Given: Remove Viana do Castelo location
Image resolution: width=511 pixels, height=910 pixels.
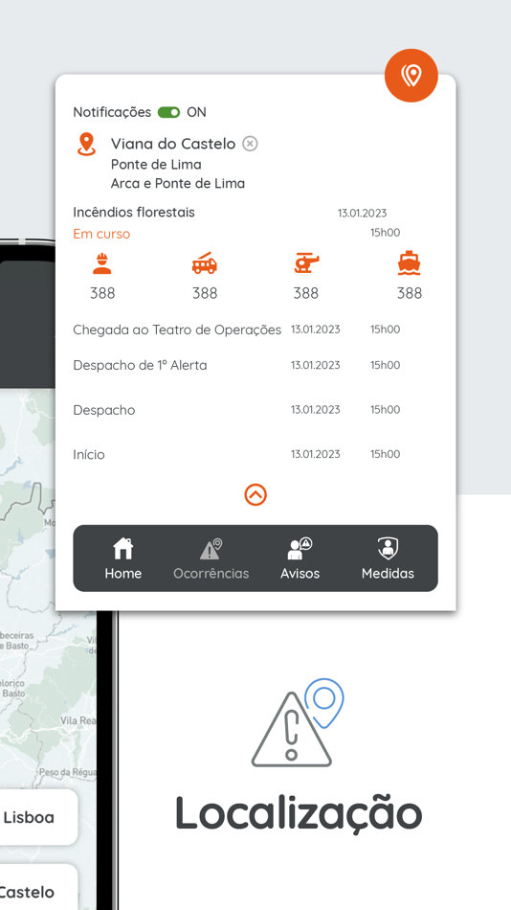Looking at the screenshot, I should [x=250, y=144].
